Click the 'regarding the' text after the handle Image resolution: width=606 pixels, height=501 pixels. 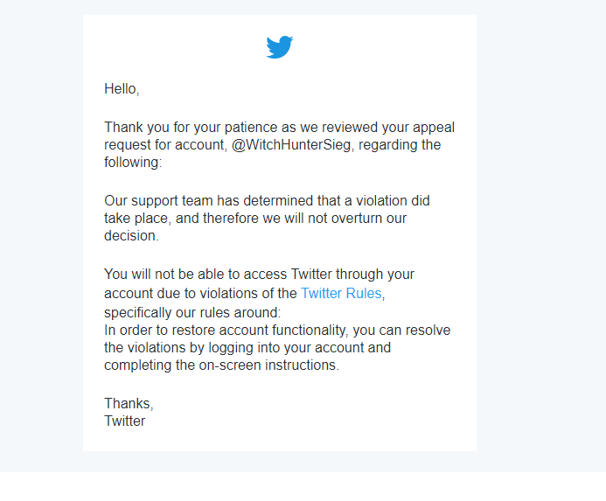(400, 145)
